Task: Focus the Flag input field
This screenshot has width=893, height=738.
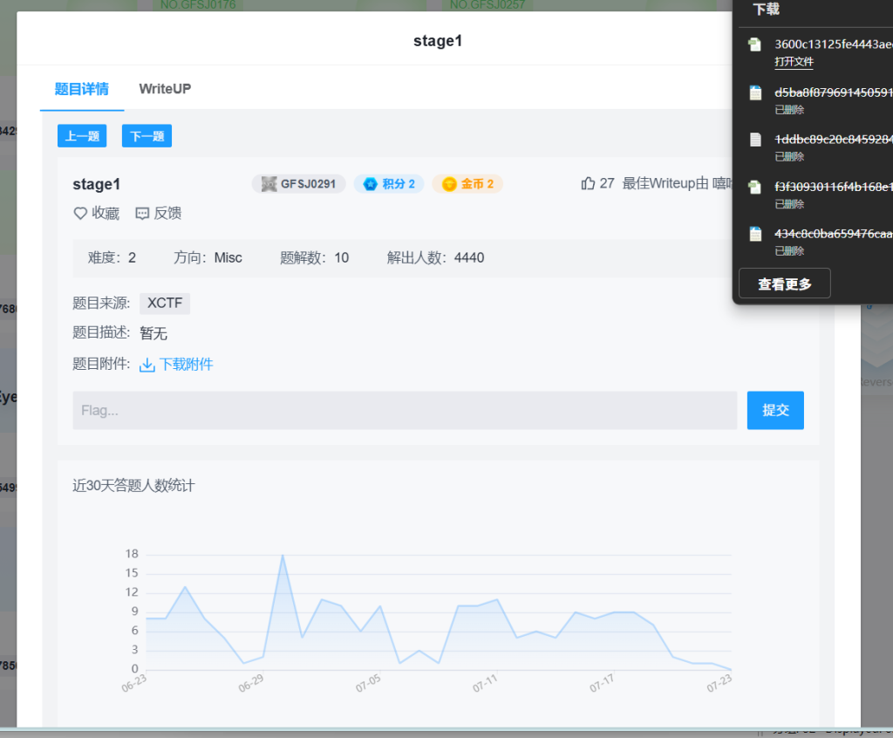Action: point(405,410)
